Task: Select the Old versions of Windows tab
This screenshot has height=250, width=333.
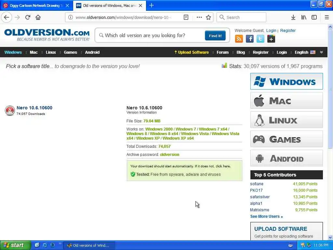Action: (x=109, y=6)
